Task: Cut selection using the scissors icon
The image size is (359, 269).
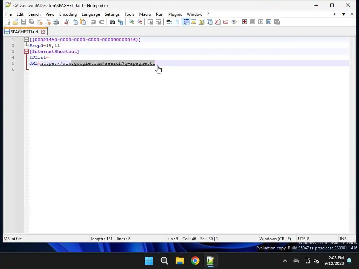Action: [67, 22]
